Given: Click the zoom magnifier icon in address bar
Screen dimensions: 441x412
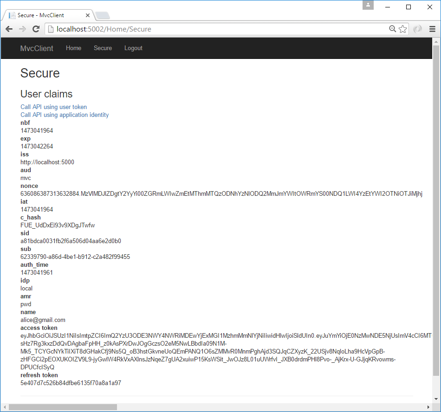Looking at the screenshot, I should click(393, 29).
